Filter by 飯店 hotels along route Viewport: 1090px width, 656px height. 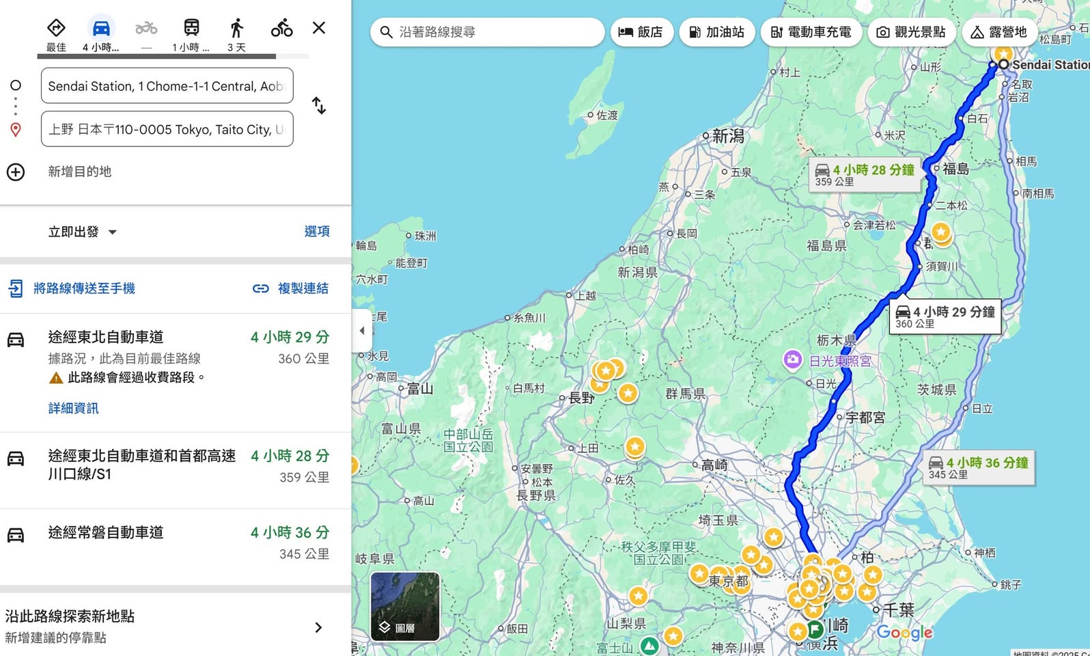[641, 32]
